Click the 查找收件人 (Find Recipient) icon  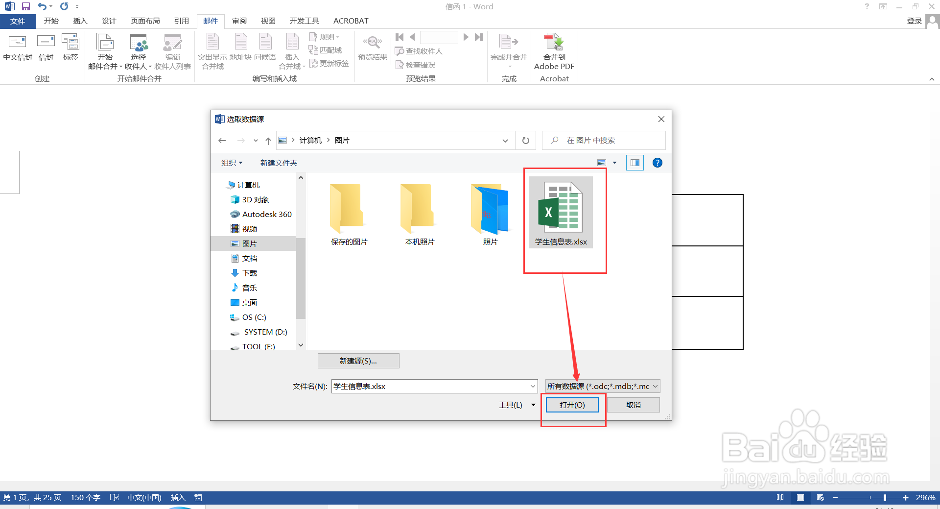tap(419, 51)
